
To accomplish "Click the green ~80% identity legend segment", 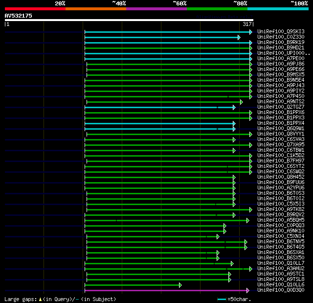I will click(217, 9).
